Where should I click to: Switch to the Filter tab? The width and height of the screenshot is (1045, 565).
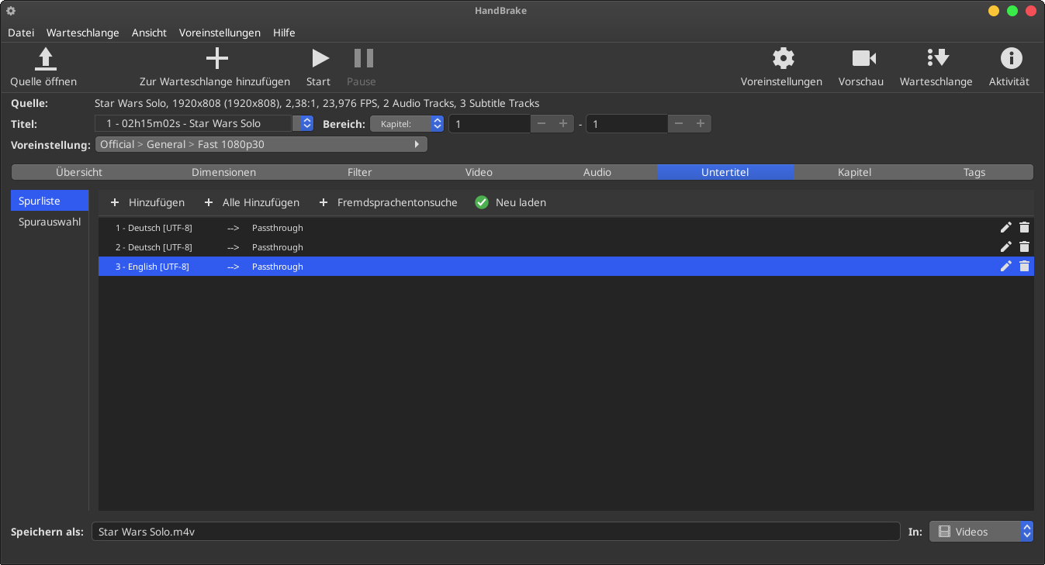click(x=359, y=172)
